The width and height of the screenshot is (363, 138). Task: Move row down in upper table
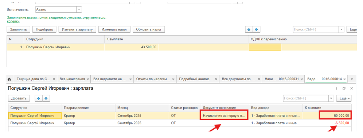point(256,29)
